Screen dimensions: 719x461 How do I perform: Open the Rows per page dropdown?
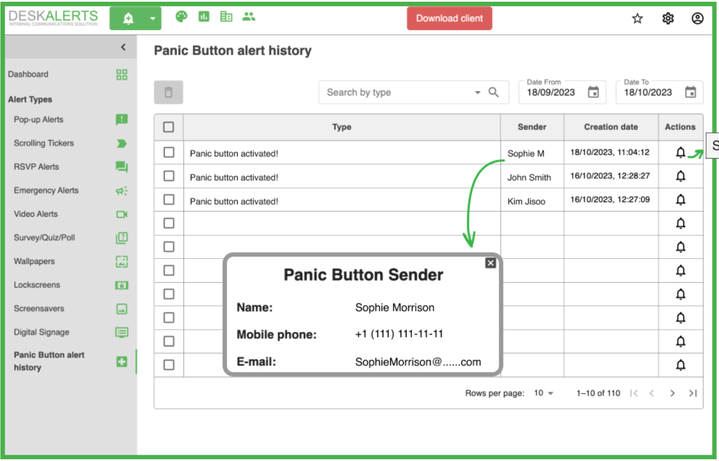(544, 393)
